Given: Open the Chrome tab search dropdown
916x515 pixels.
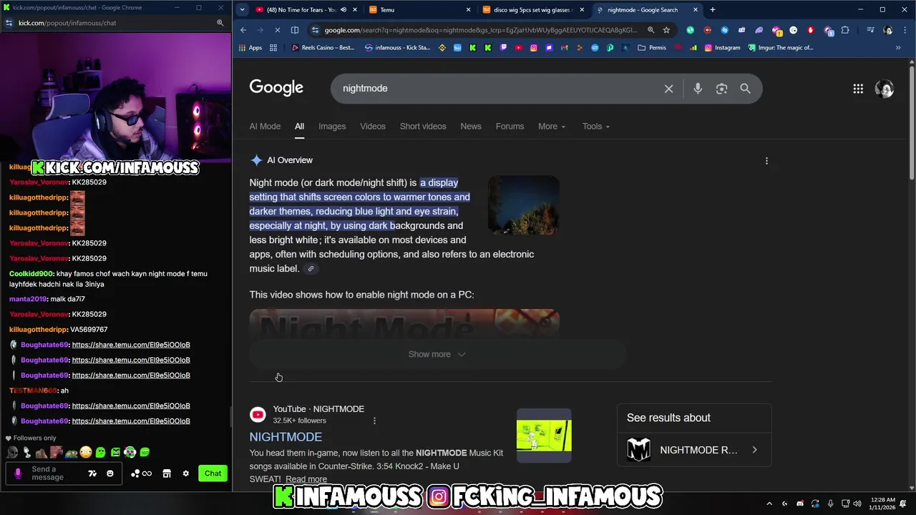Looking at the screenshot, I should tap(242, 10).
